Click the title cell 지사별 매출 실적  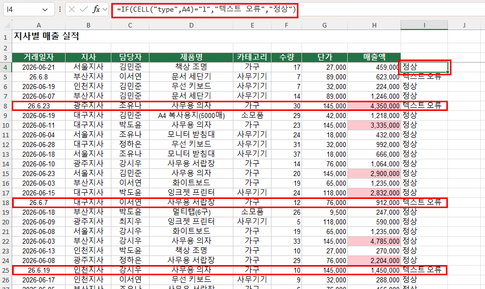pyautogui.click(x=46, y=37)
